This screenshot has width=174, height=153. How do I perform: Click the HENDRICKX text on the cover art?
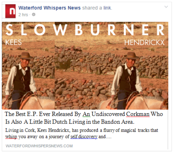[144, 43]
